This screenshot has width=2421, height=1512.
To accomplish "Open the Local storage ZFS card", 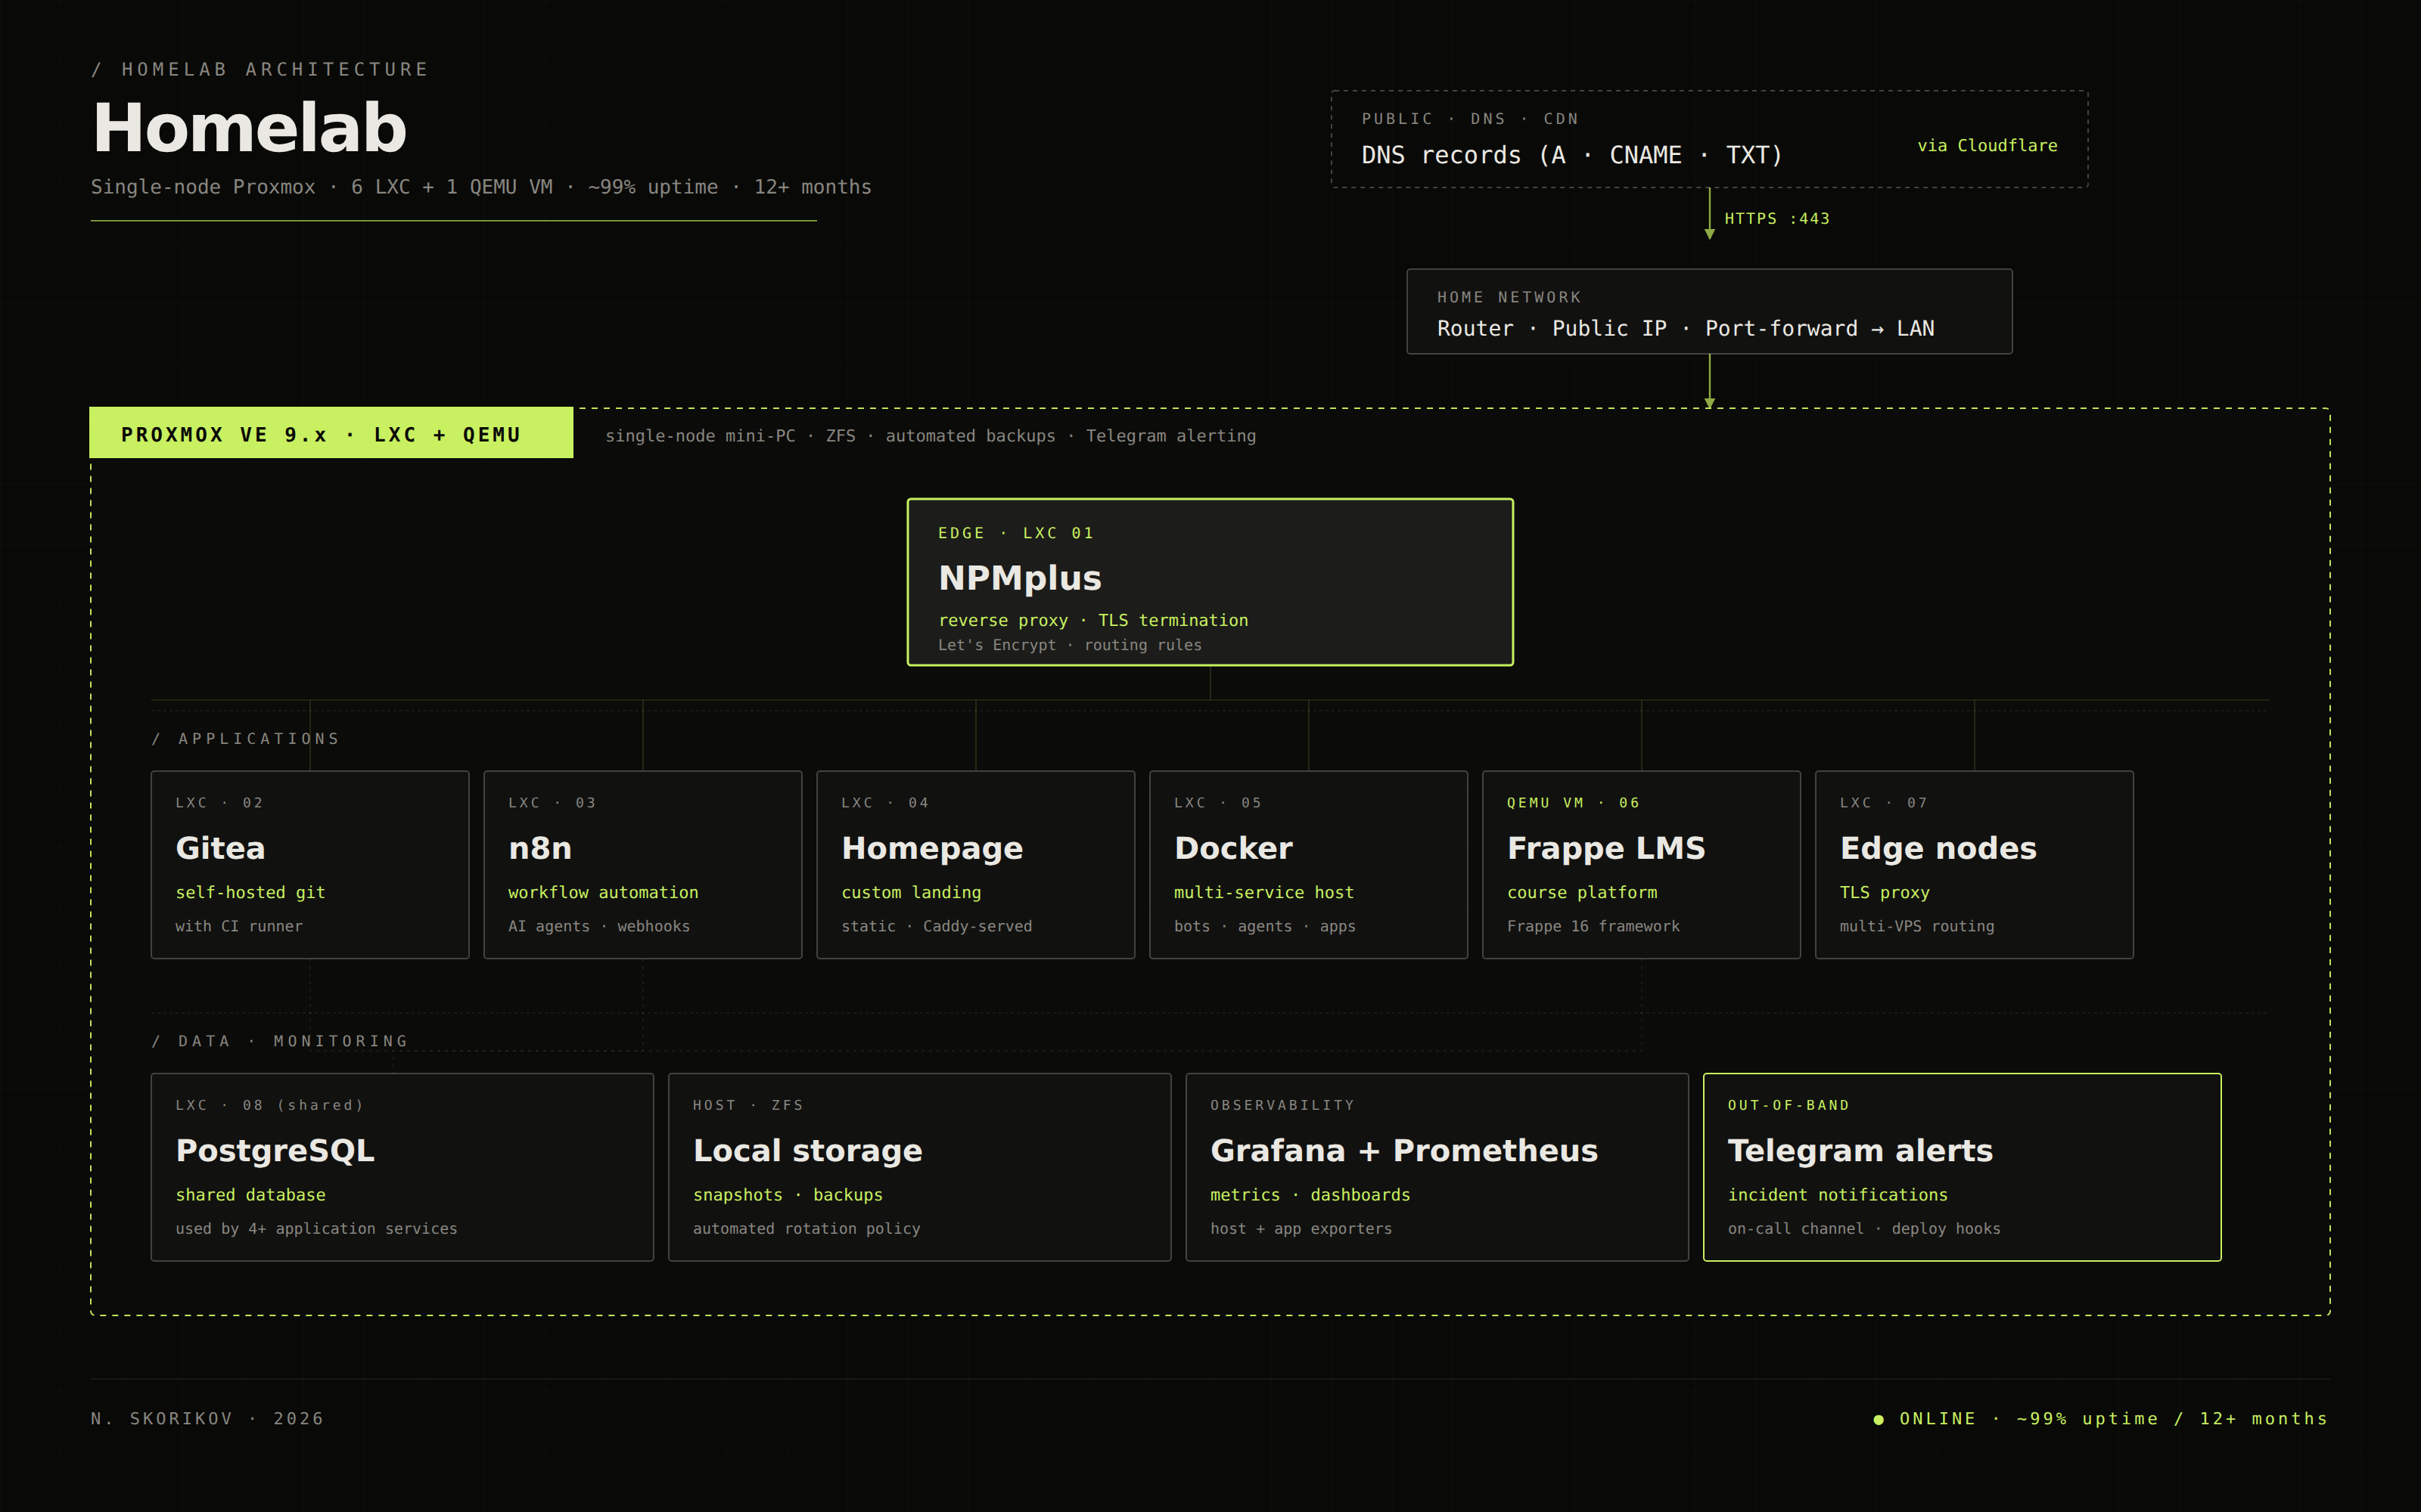I will click(918, 1167).
